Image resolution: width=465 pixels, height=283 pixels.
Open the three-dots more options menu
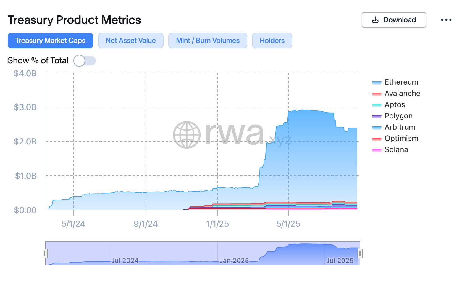(446, 20)
